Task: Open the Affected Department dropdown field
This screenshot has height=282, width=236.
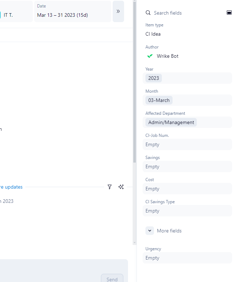Action: (x=187, y=122)
